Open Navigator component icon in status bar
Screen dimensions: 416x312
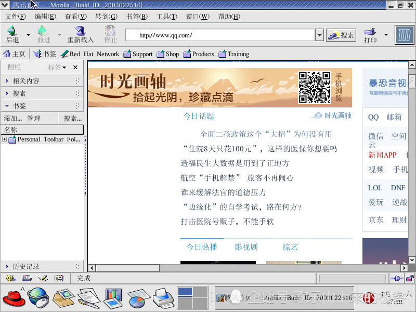coord(10,278)
